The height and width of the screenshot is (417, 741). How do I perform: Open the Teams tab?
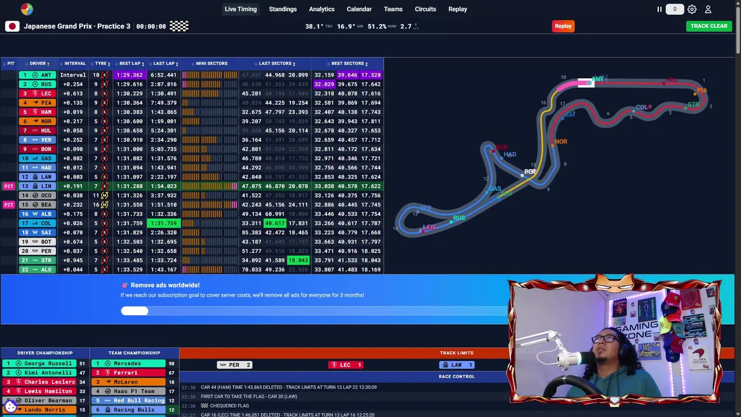tap(393, 9)
